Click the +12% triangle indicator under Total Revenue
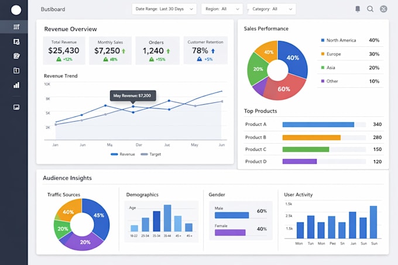This screenshot has width=398, height=265. pos(59,59)
